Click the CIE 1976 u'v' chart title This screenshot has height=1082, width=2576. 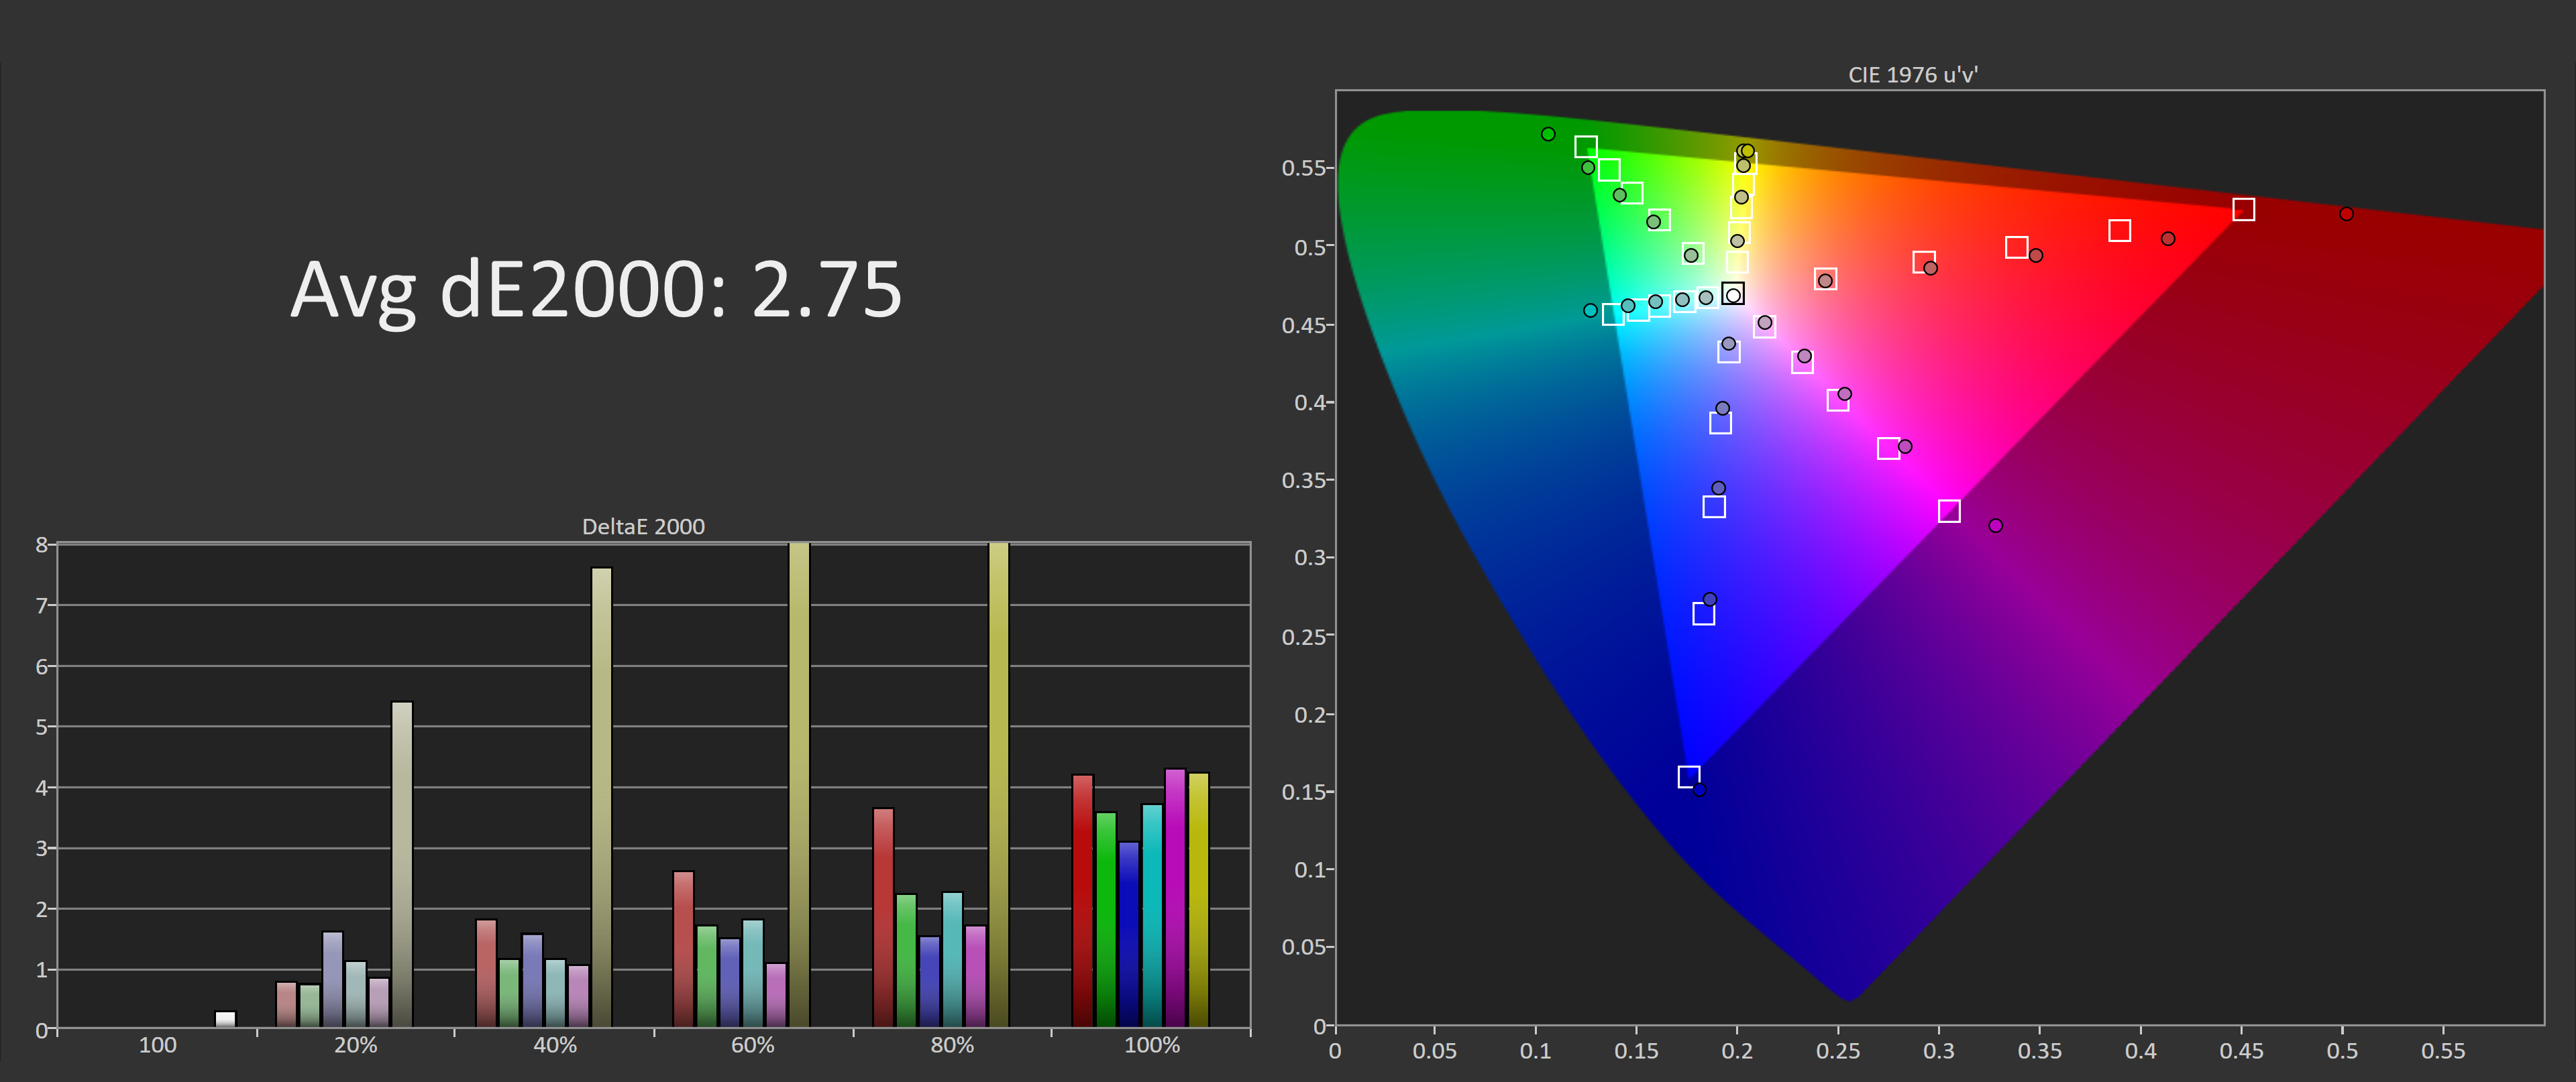coord(1912,75)
